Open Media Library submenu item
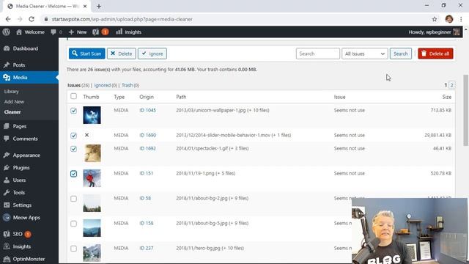This screenshot has height=264, width=469. click(x=12, y=92)
